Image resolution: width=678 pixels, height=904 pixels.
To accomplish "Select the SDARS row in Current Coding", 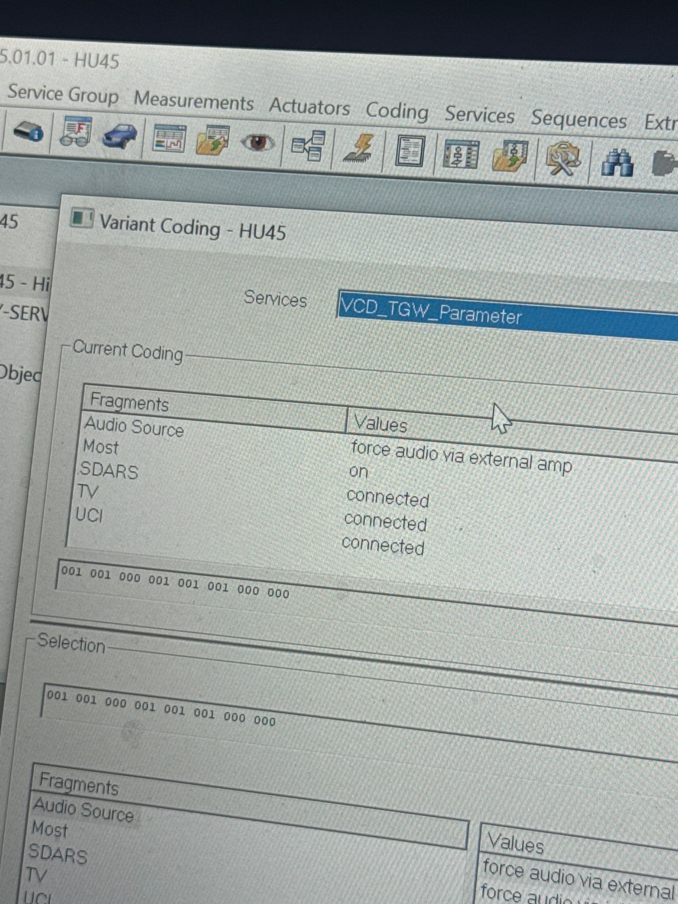I will (108, 471).
